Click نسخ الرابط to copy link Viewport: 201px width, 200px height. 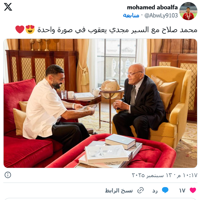(x=119, y=190)
